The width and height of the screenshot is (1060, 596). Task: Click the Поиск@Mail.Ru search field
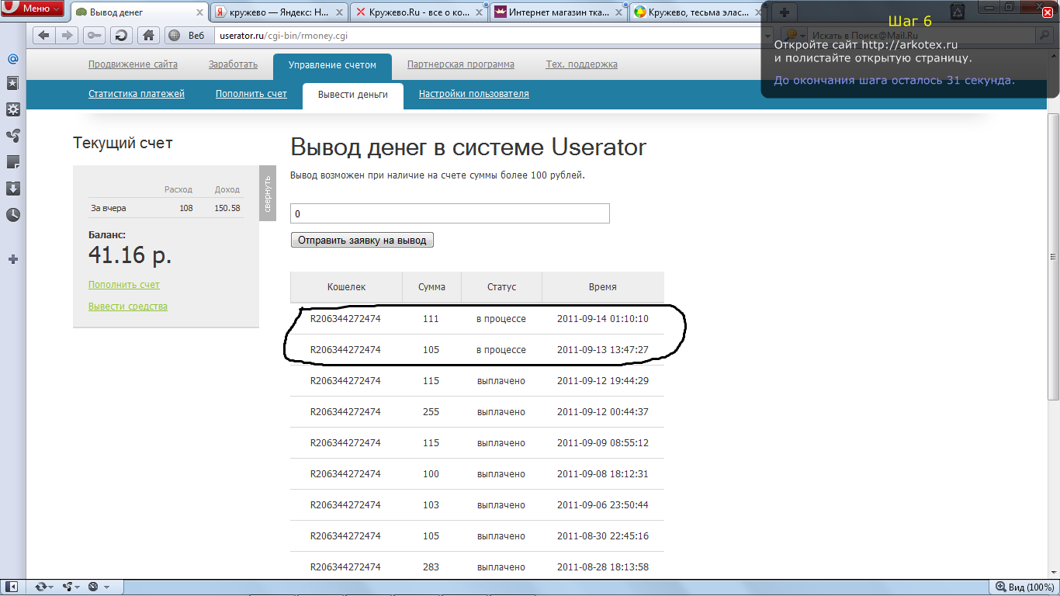pyautogui.click(x=920, y=36)
